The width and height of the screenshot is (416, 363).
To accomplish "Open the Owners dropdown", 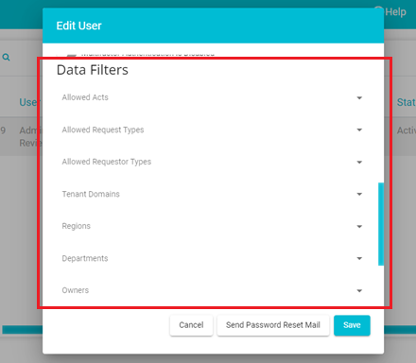I will (212, 290).
